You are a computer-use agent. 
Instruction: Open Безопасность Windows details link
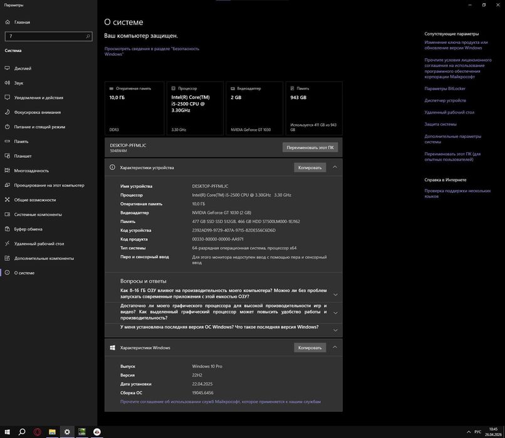152,51
